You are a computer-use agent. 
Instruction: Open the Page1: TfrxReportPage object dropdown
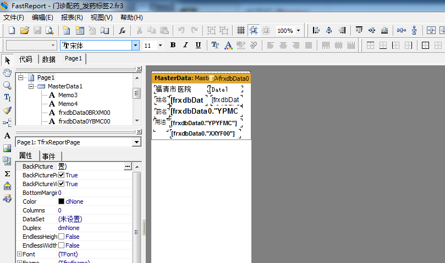[x=136, y=142]
